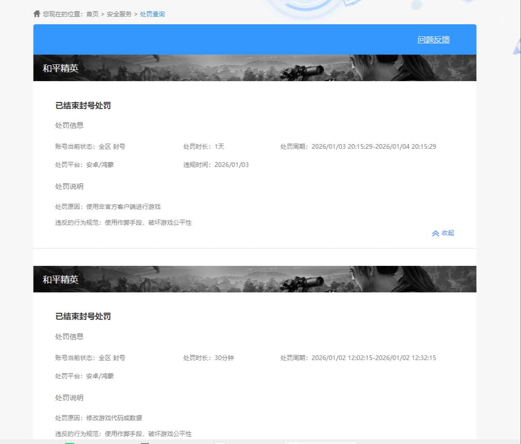Click the home icon in breadcrumb
The height and width of the screenshot is (444, 521).
(x=37, y=14)
